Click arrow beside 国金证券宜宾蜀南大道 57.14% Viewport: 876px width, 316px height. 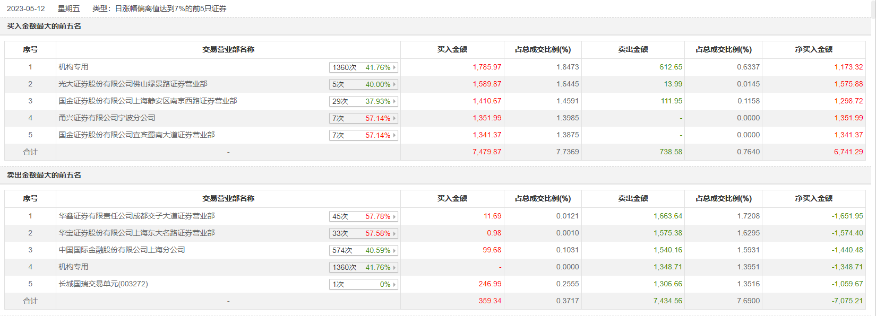point(394,135)
